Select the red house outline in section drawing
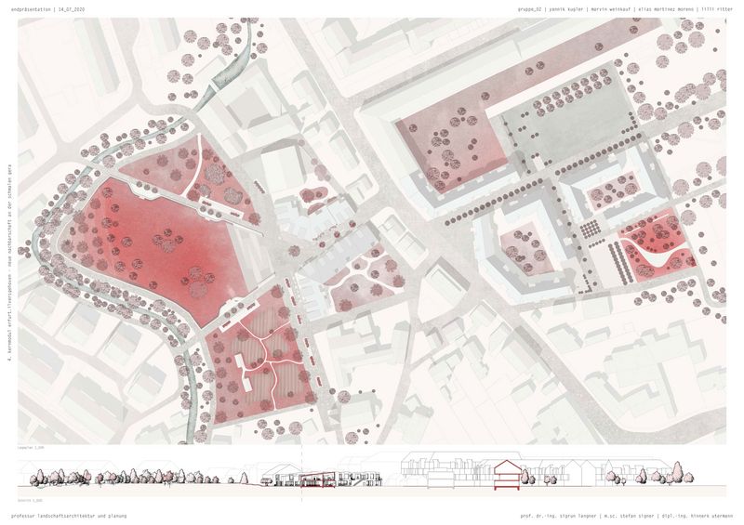 click(x=506, y=474)
